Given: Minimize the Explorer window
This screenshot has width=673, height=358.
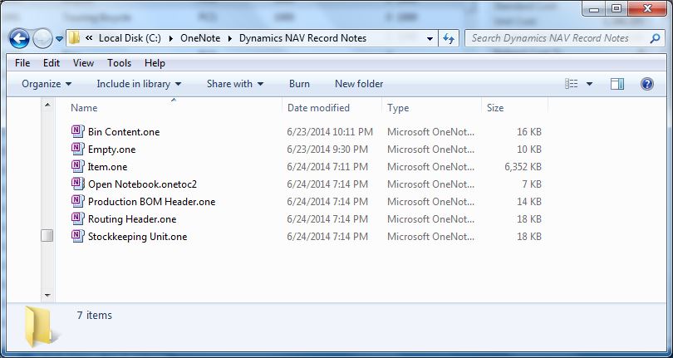Looking at the screenshot, I should (594, 8).
